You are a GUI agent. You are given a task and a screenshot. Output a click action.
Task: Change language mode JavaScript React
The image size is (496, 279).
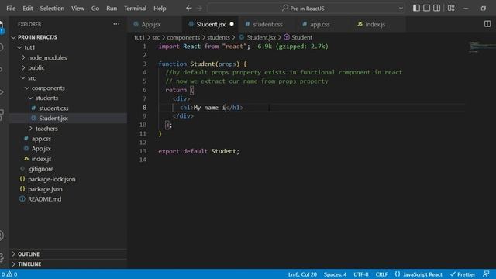(418, 274)
